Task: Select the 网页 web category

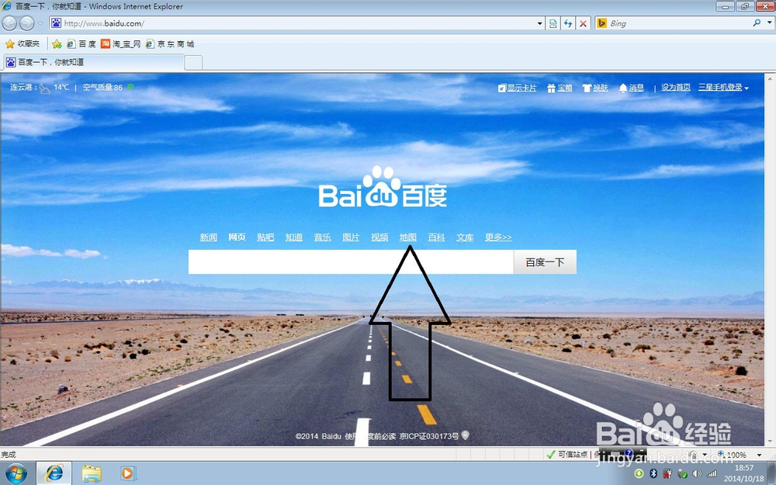Action: coord(237,237)
